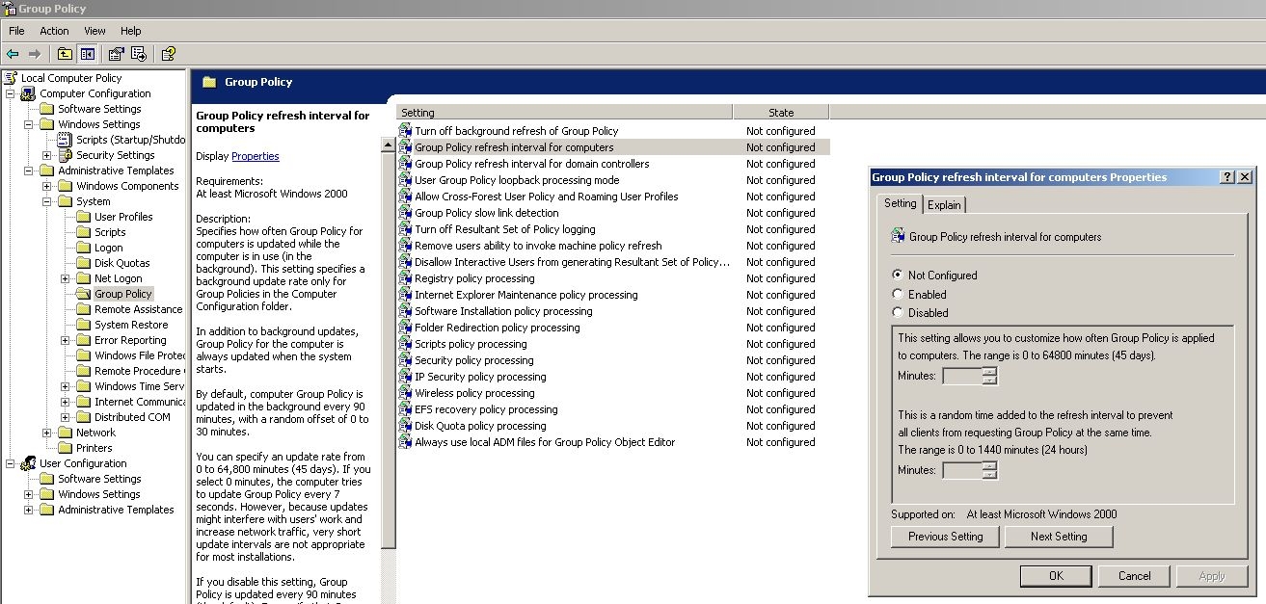Screen dimensions: 1266x604
Task: Select the Not Configured radio button
Action: [x=898, y=276]
